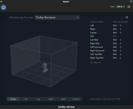This screenshot has height=109, width=133.
Task: Click the head model in the 3D room
Action: [x=45, y=68]
